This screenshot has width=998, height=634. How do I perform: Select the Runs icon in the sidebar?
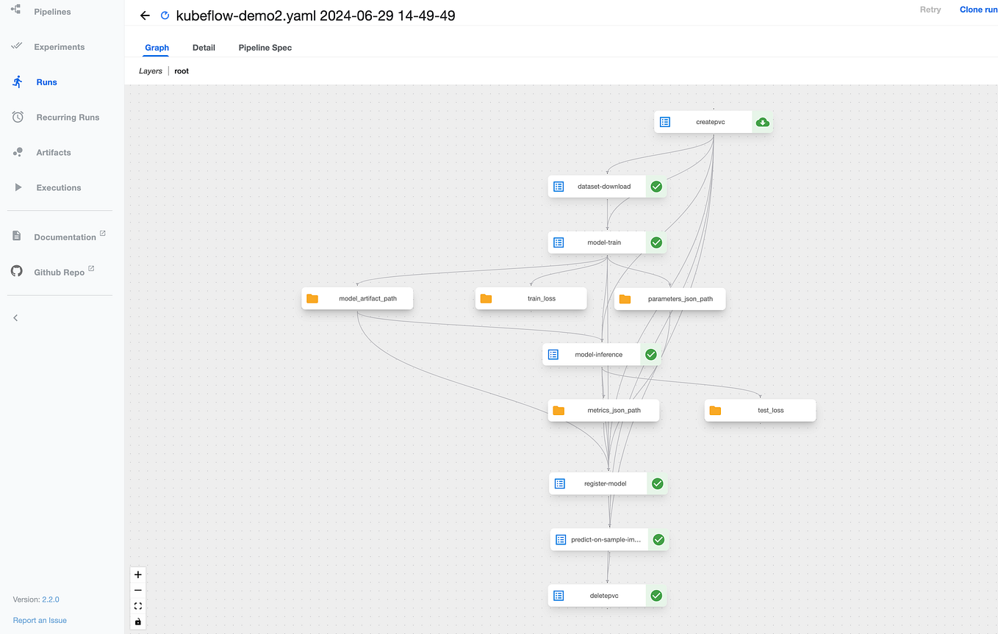(x=17, y=82)
